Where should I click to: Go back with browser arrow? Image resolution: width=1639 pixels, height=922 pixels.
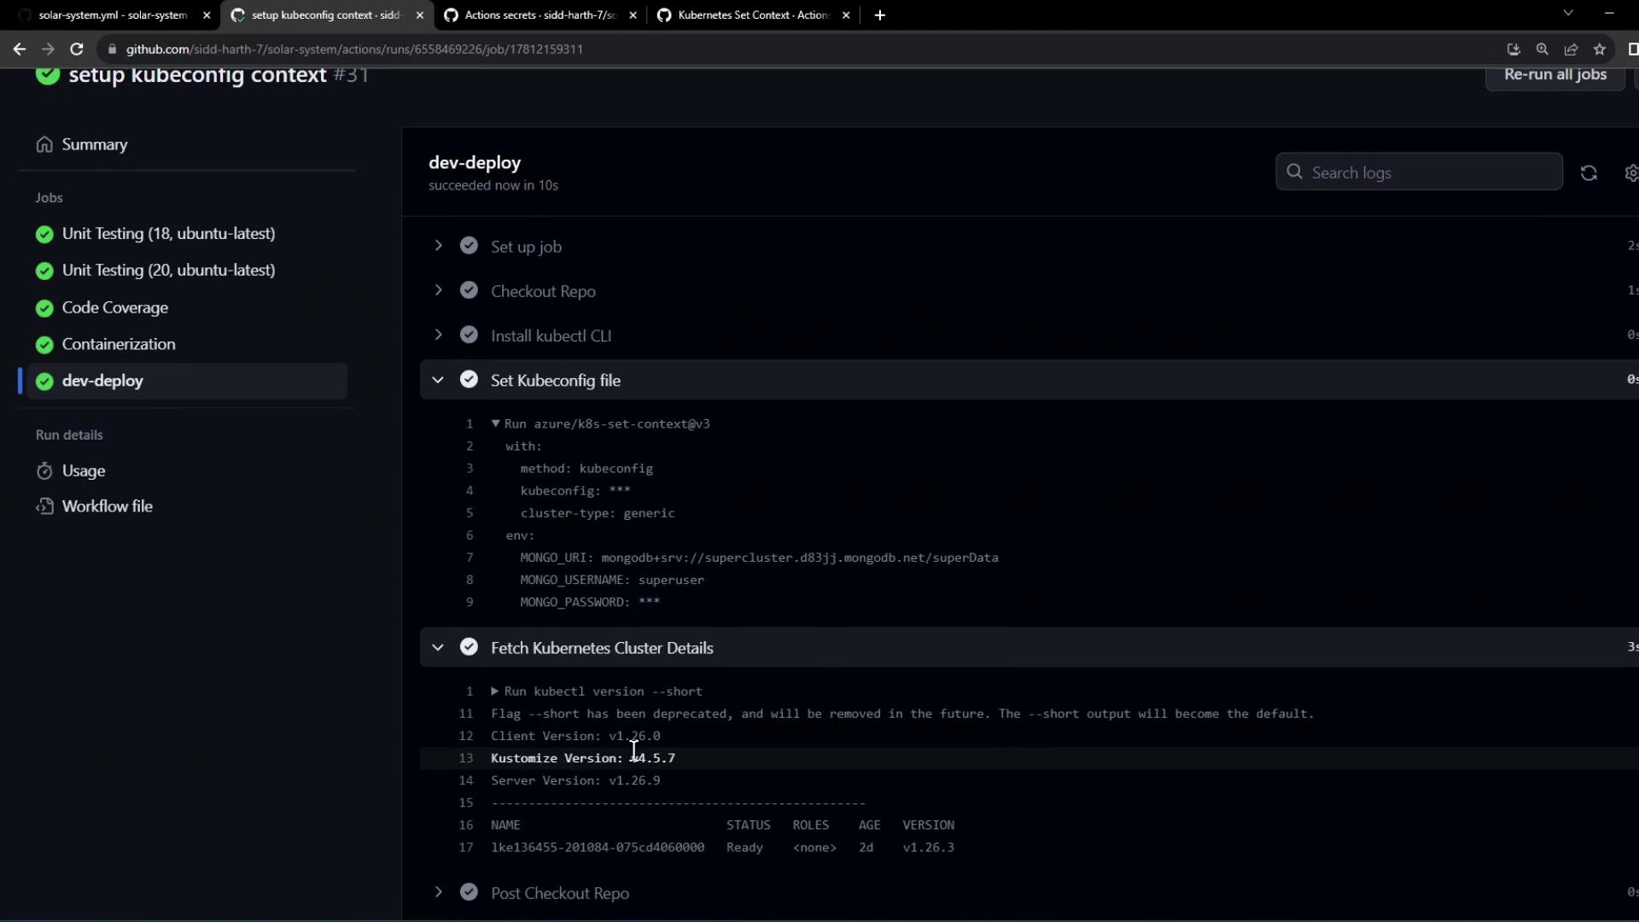pyautogui.click(x=19, y=50)
